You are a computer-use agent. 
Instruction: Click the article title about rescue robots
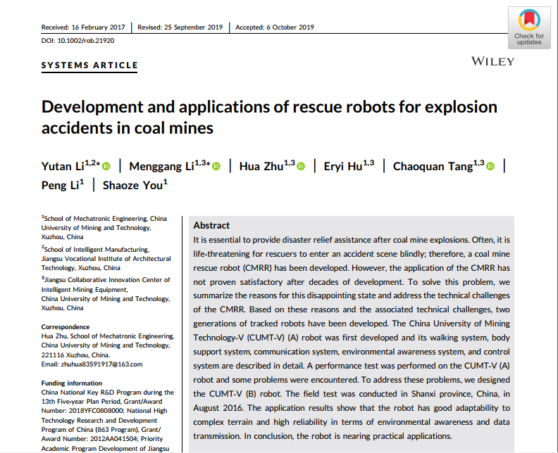point(269,117)
